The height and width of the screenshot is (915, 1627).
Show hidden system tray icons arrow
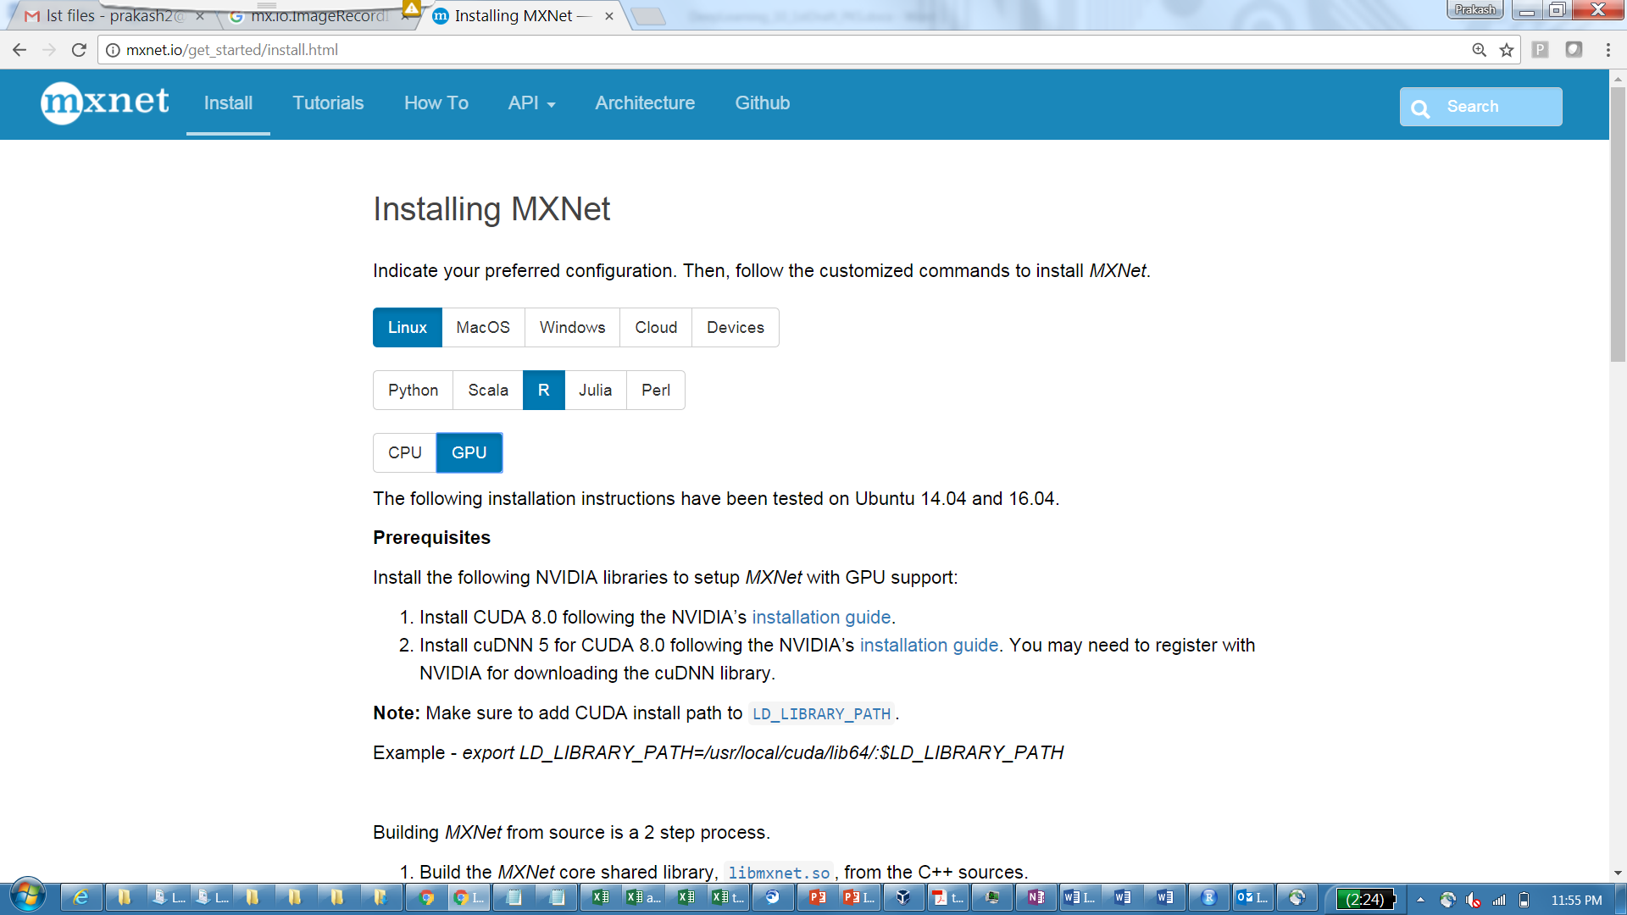pos(1420,900)
